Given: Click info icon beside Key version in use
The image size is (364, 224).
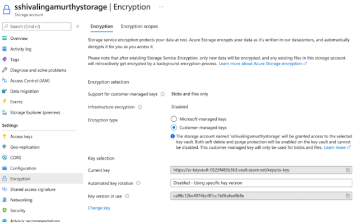Looking at the screenshot, I should click(x=127, y=196).
